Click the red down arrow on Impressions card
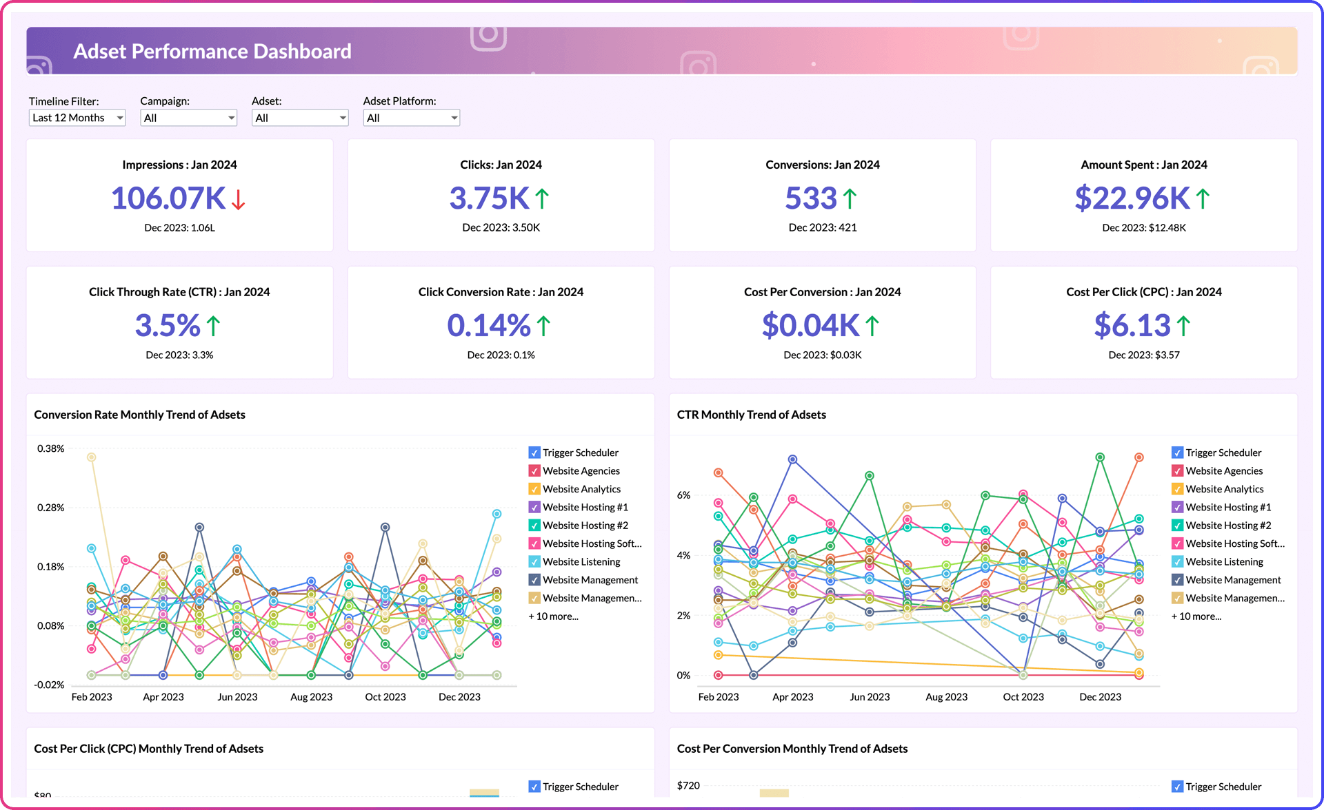The height and width of the screenshot is (810, 1324). [238, 201]
